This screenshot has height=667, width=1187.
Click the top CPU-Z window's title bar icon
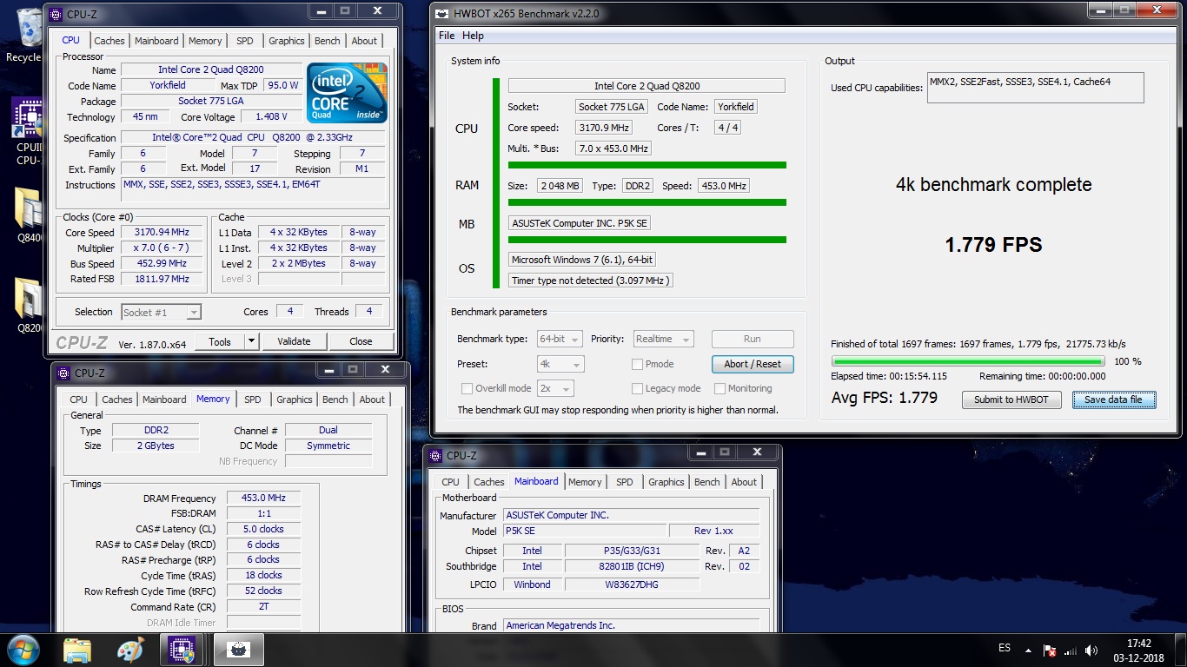(x=57, y=14)
